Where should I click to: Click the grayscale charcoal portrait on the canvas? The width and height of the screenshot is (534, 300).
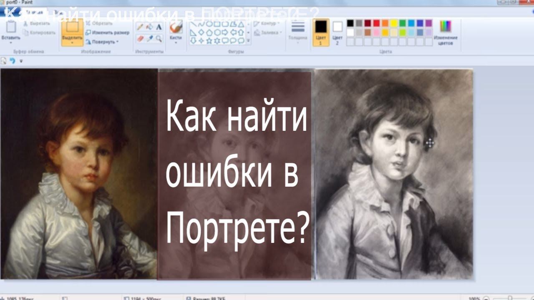pos(394,174)
